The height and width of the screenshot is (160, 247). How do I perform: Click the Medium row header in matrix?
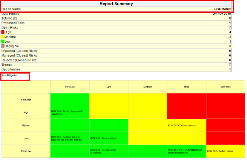[x=26, y=125]
